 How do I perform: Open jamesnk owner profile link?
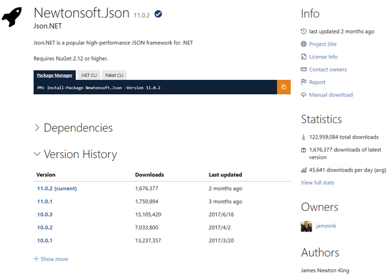327,226
